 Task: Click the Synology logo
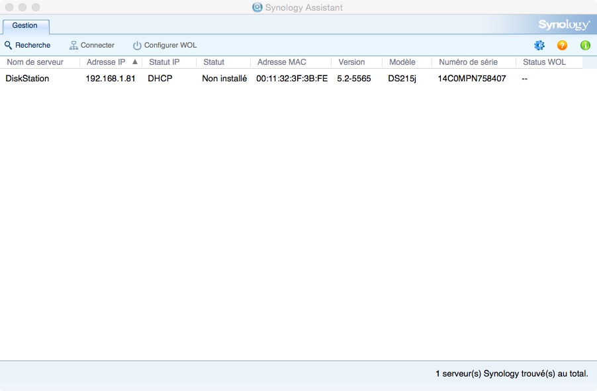point(565,24)
